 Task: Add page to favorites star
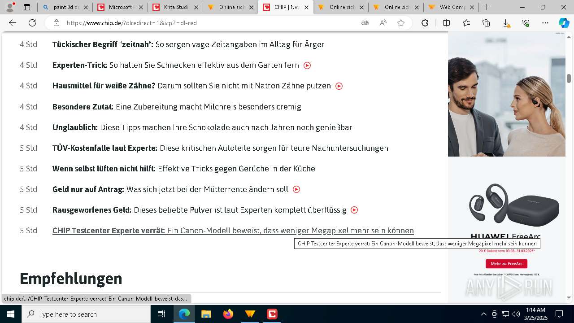tap(401, 23)
